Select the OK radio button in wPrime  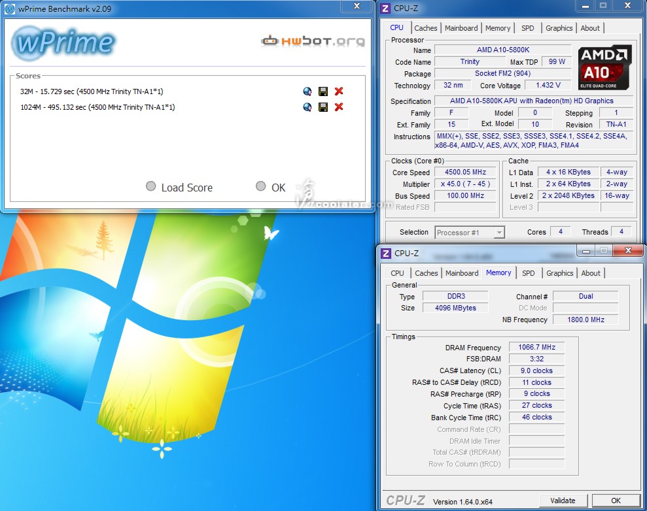261,186
